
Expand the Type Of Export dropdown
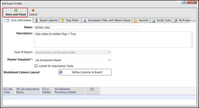click(110, 52)
